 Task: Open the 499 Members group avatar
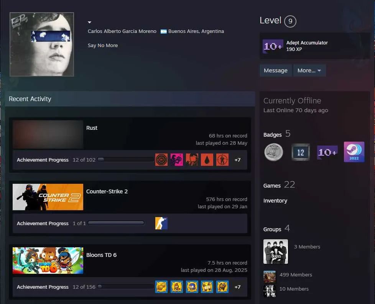click(x=270, y=276)
